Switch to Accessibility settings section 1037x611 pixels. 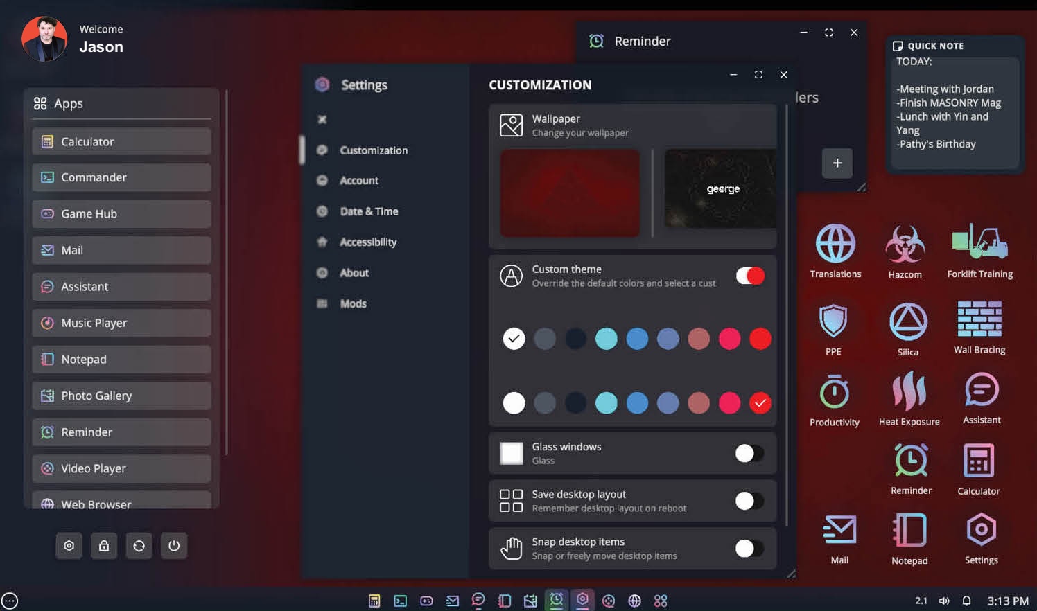click(367, 242)
